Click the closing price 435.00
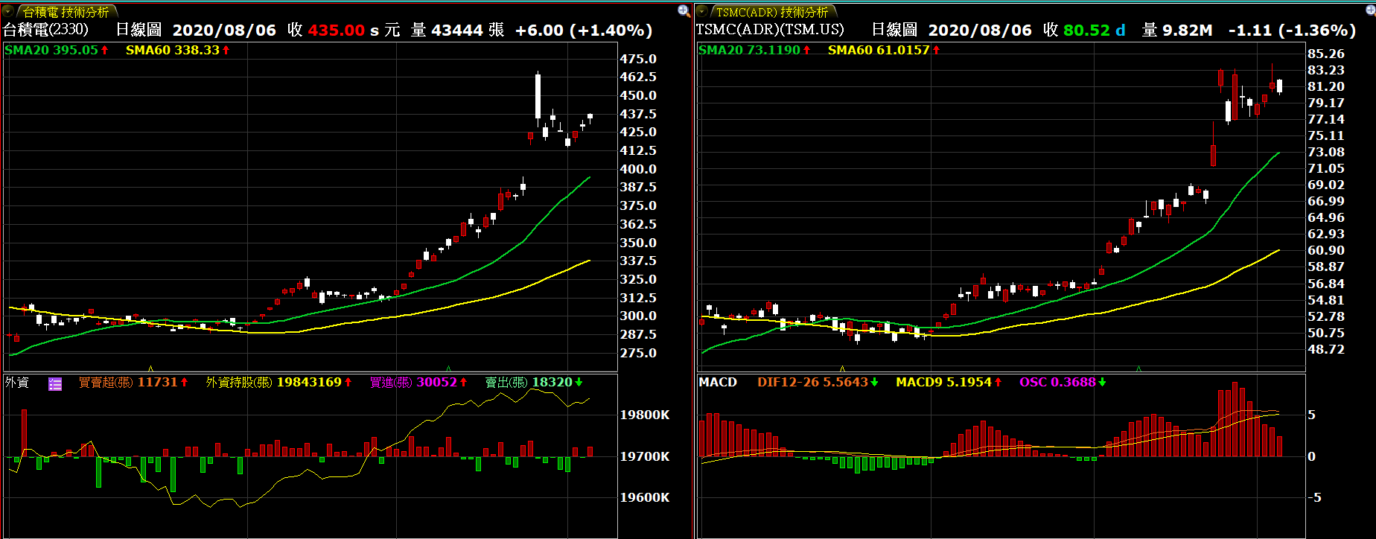Screen dimensions: 1376x539 (337, 31)
